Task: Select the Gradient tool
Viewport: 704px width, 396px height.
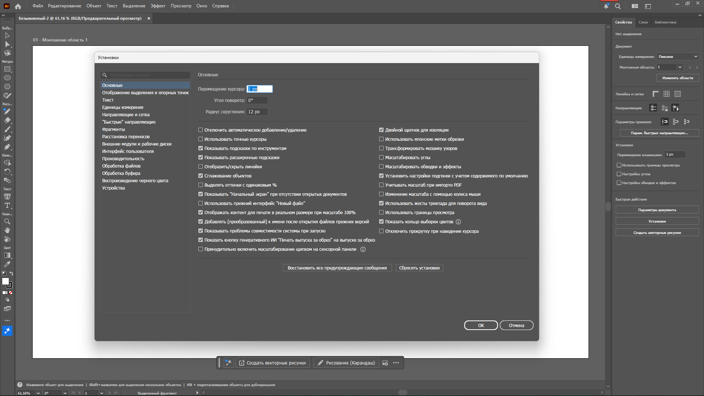Action: coord(7,256)
